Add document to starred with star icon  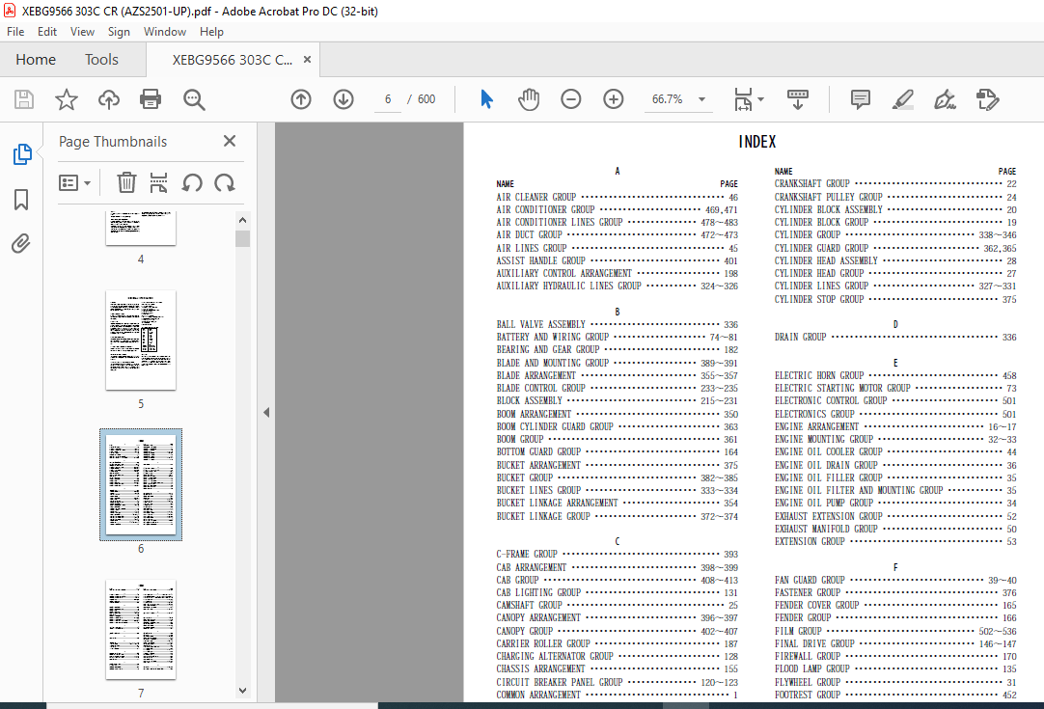click(66, 100)
